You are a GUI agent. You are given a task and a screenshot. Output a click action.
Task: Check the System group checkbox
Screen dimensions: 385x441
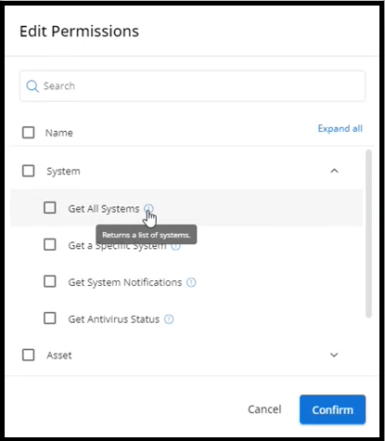tap(29, 171)
